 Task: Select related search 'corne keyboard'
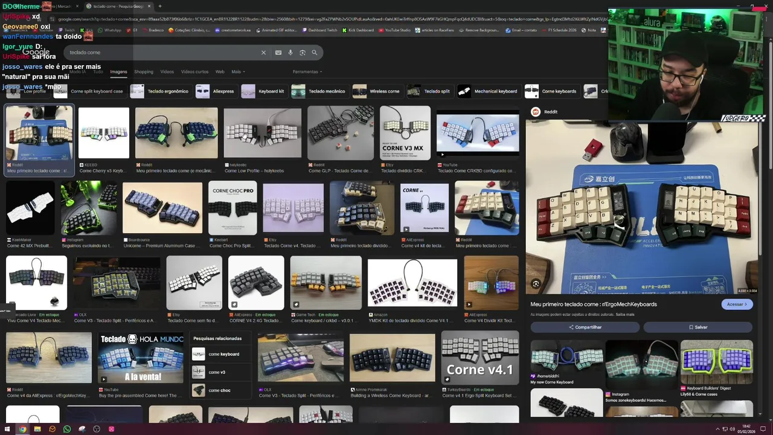point(220,354)
